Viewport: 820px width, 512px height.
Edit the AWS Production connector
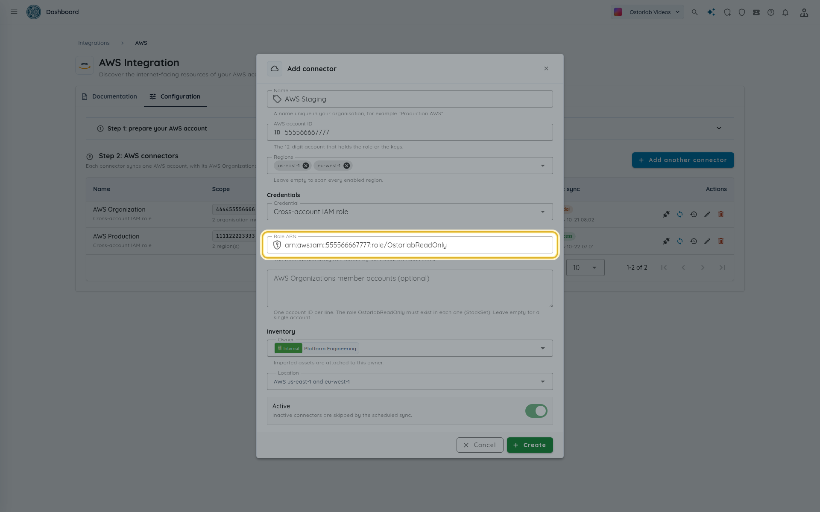[707, 241]
